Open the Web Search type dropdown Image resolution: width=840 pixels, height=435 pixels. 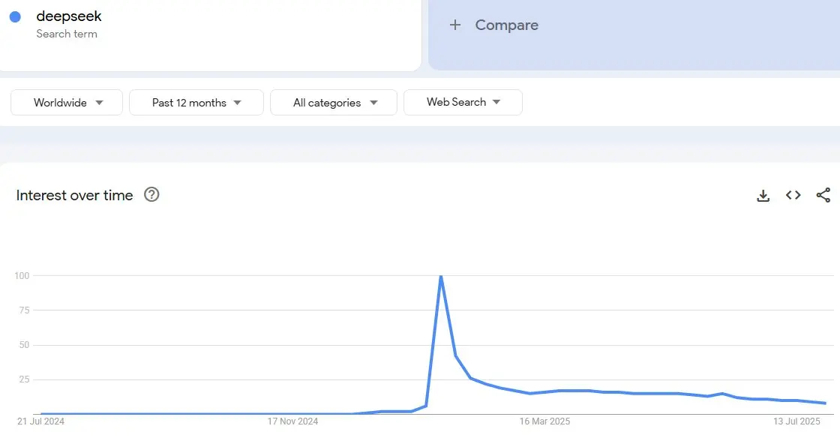[x=463, y=102]
